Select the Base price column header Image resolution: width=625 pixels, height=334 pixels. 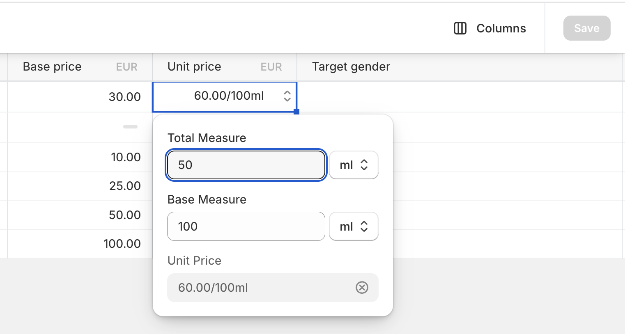click(x=52, y=66)
